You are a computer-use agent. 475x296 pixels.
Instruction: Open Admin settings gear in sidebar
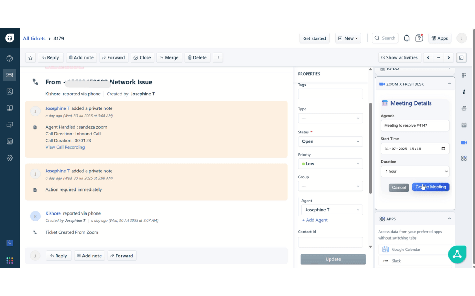pyautogui.click(x=10, y=158)
